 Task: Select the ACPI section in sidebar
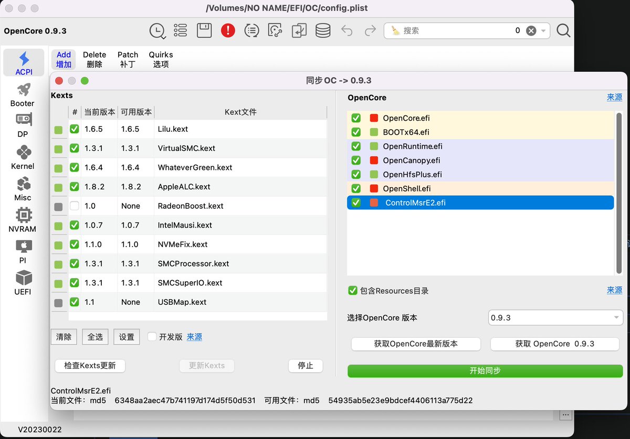tap(23, 62)
